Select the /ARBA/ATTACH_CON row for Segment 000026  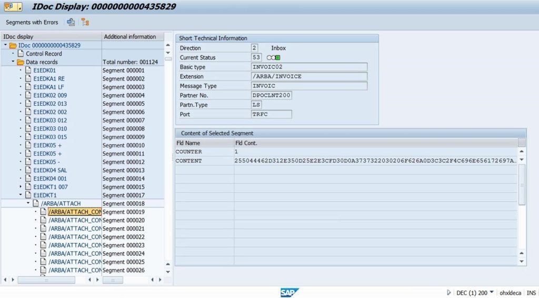coord(75,270)
